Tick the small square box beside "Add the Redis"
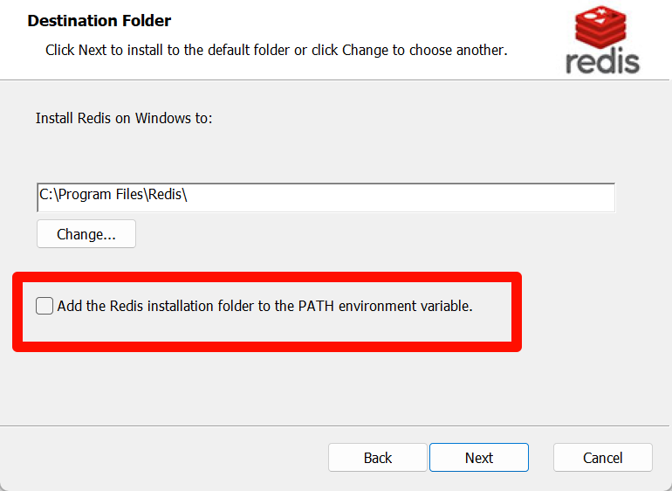The height and width of the screenshot is (491, 672). 45,306
